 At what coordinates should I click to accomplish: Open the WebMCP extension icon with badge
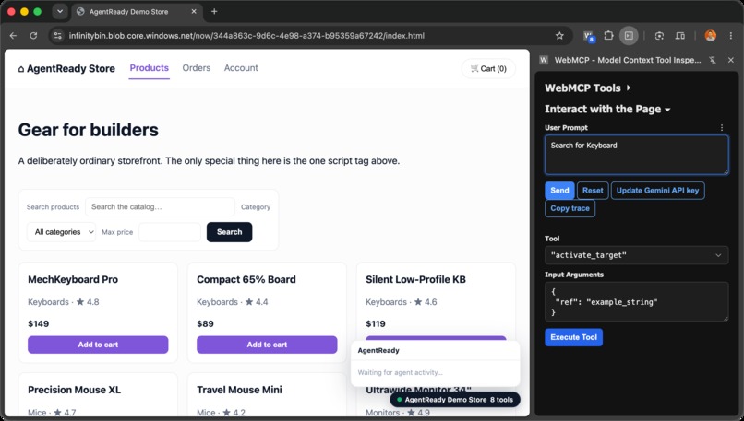[x=588, y=36]
